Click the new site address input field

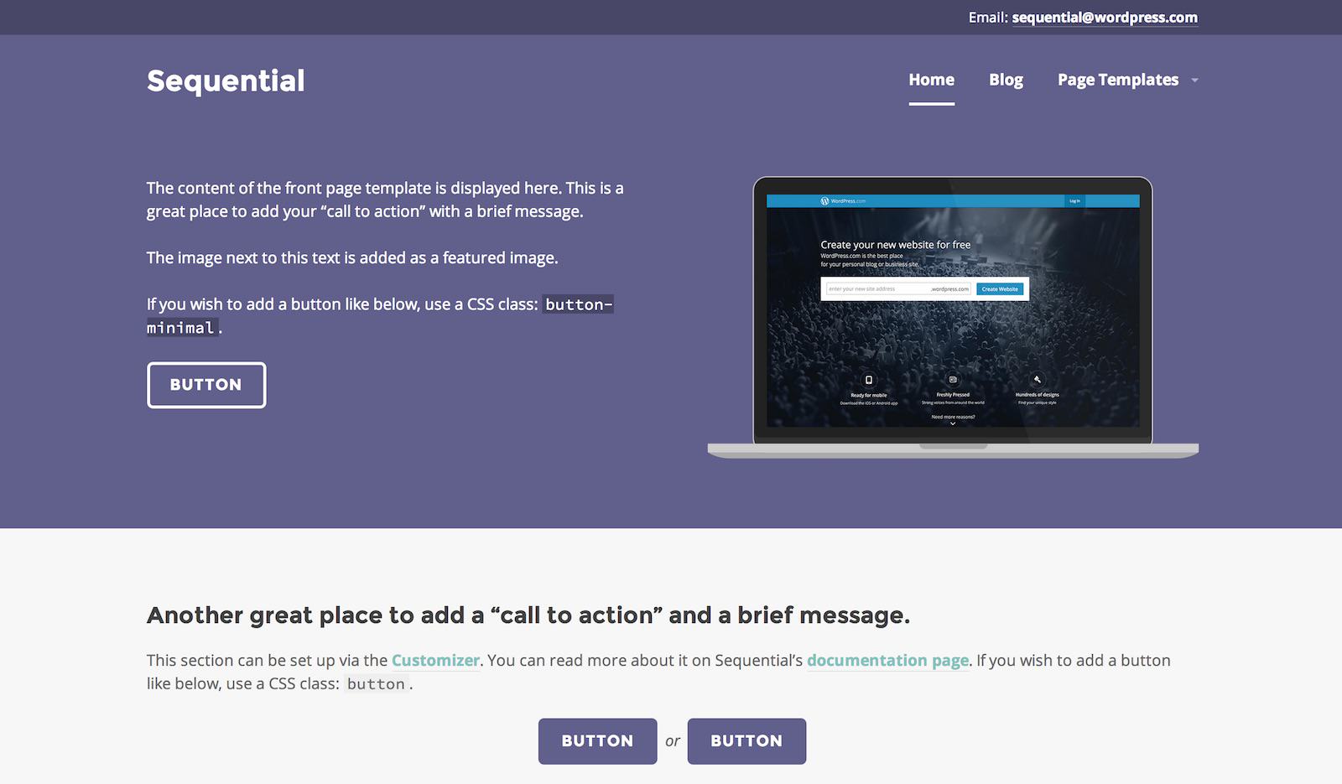pos(876,289)
